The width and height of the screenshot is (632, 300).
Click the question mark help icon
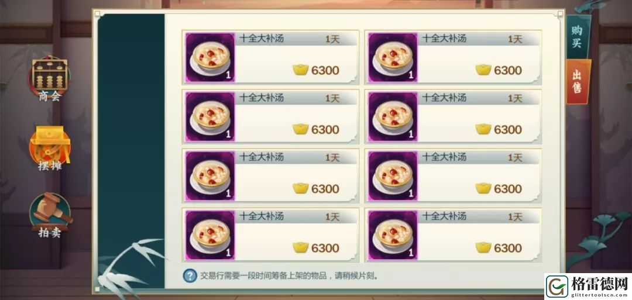coord(190,276)
